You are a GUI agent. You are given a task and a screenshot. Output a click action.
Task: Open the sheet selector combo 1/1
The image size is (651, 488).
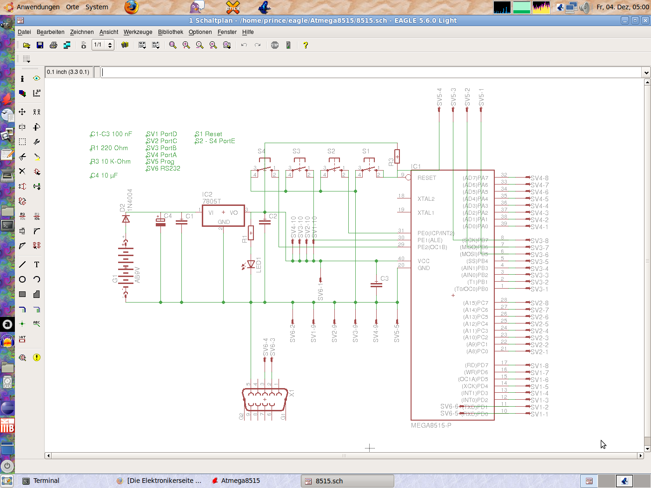tap(103, 45)
